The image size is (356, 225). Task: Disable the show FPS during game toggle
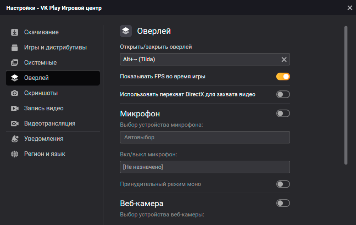(283, 77)
